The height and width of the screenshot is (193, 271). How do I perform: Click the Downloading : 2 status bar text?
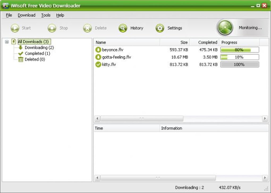click(x=190, y=187)
